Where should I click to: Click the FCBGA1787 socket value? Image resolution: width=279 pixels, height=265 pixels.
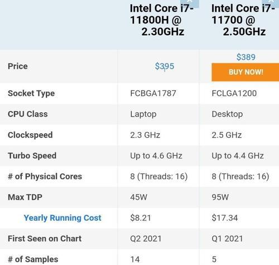tap(153, 93)
